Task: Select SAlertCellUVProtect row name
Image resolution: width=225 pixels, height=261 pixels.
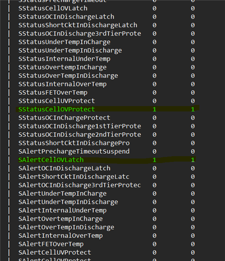Action: pos(55,252)
